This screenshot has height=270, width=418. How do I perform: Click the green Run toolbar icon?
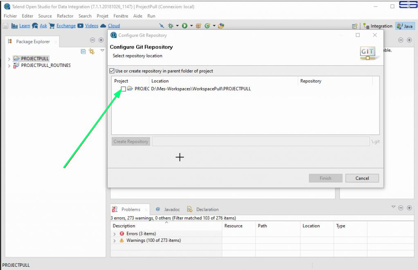click(184, 26)
